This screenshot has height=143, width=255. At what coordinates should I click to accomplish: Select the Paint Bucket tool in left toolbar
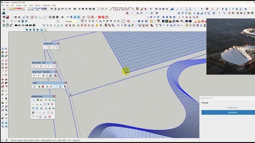pos(3,52)
